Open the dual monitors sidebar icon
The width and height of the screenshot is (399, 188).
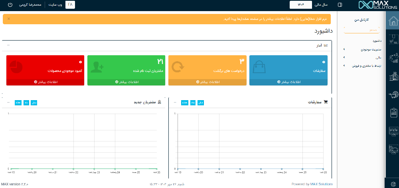[393, 131]
